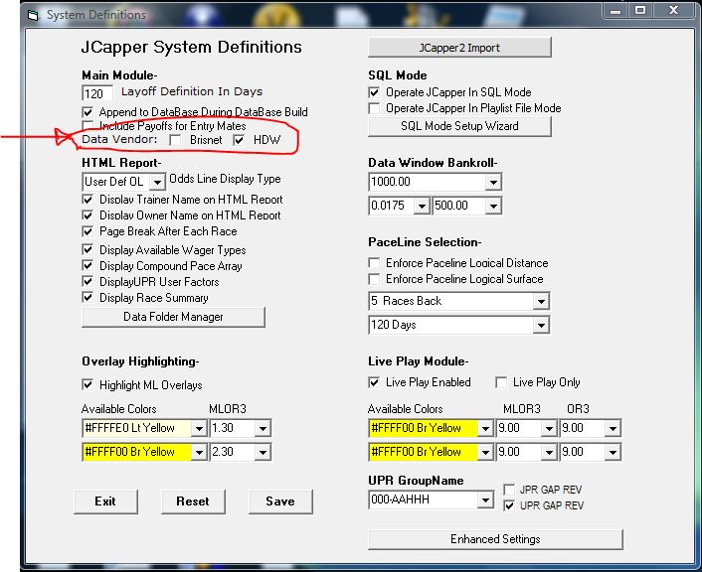Click the JCapper2 Import button
The image size is (702, 572).
[x=459, y=48]
